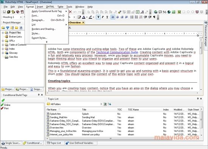Click the green tag icon in Conditional Build Tags
Screen dimensions: 208x149
click(3, 100)
